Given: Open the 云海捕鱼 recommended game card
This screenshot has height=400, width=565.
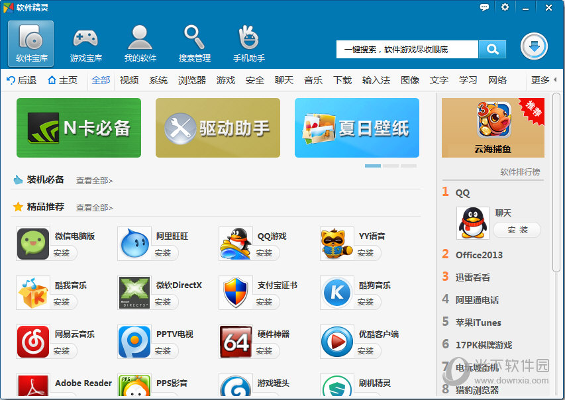Looking at the screenshot, I should tap(493, 128).
